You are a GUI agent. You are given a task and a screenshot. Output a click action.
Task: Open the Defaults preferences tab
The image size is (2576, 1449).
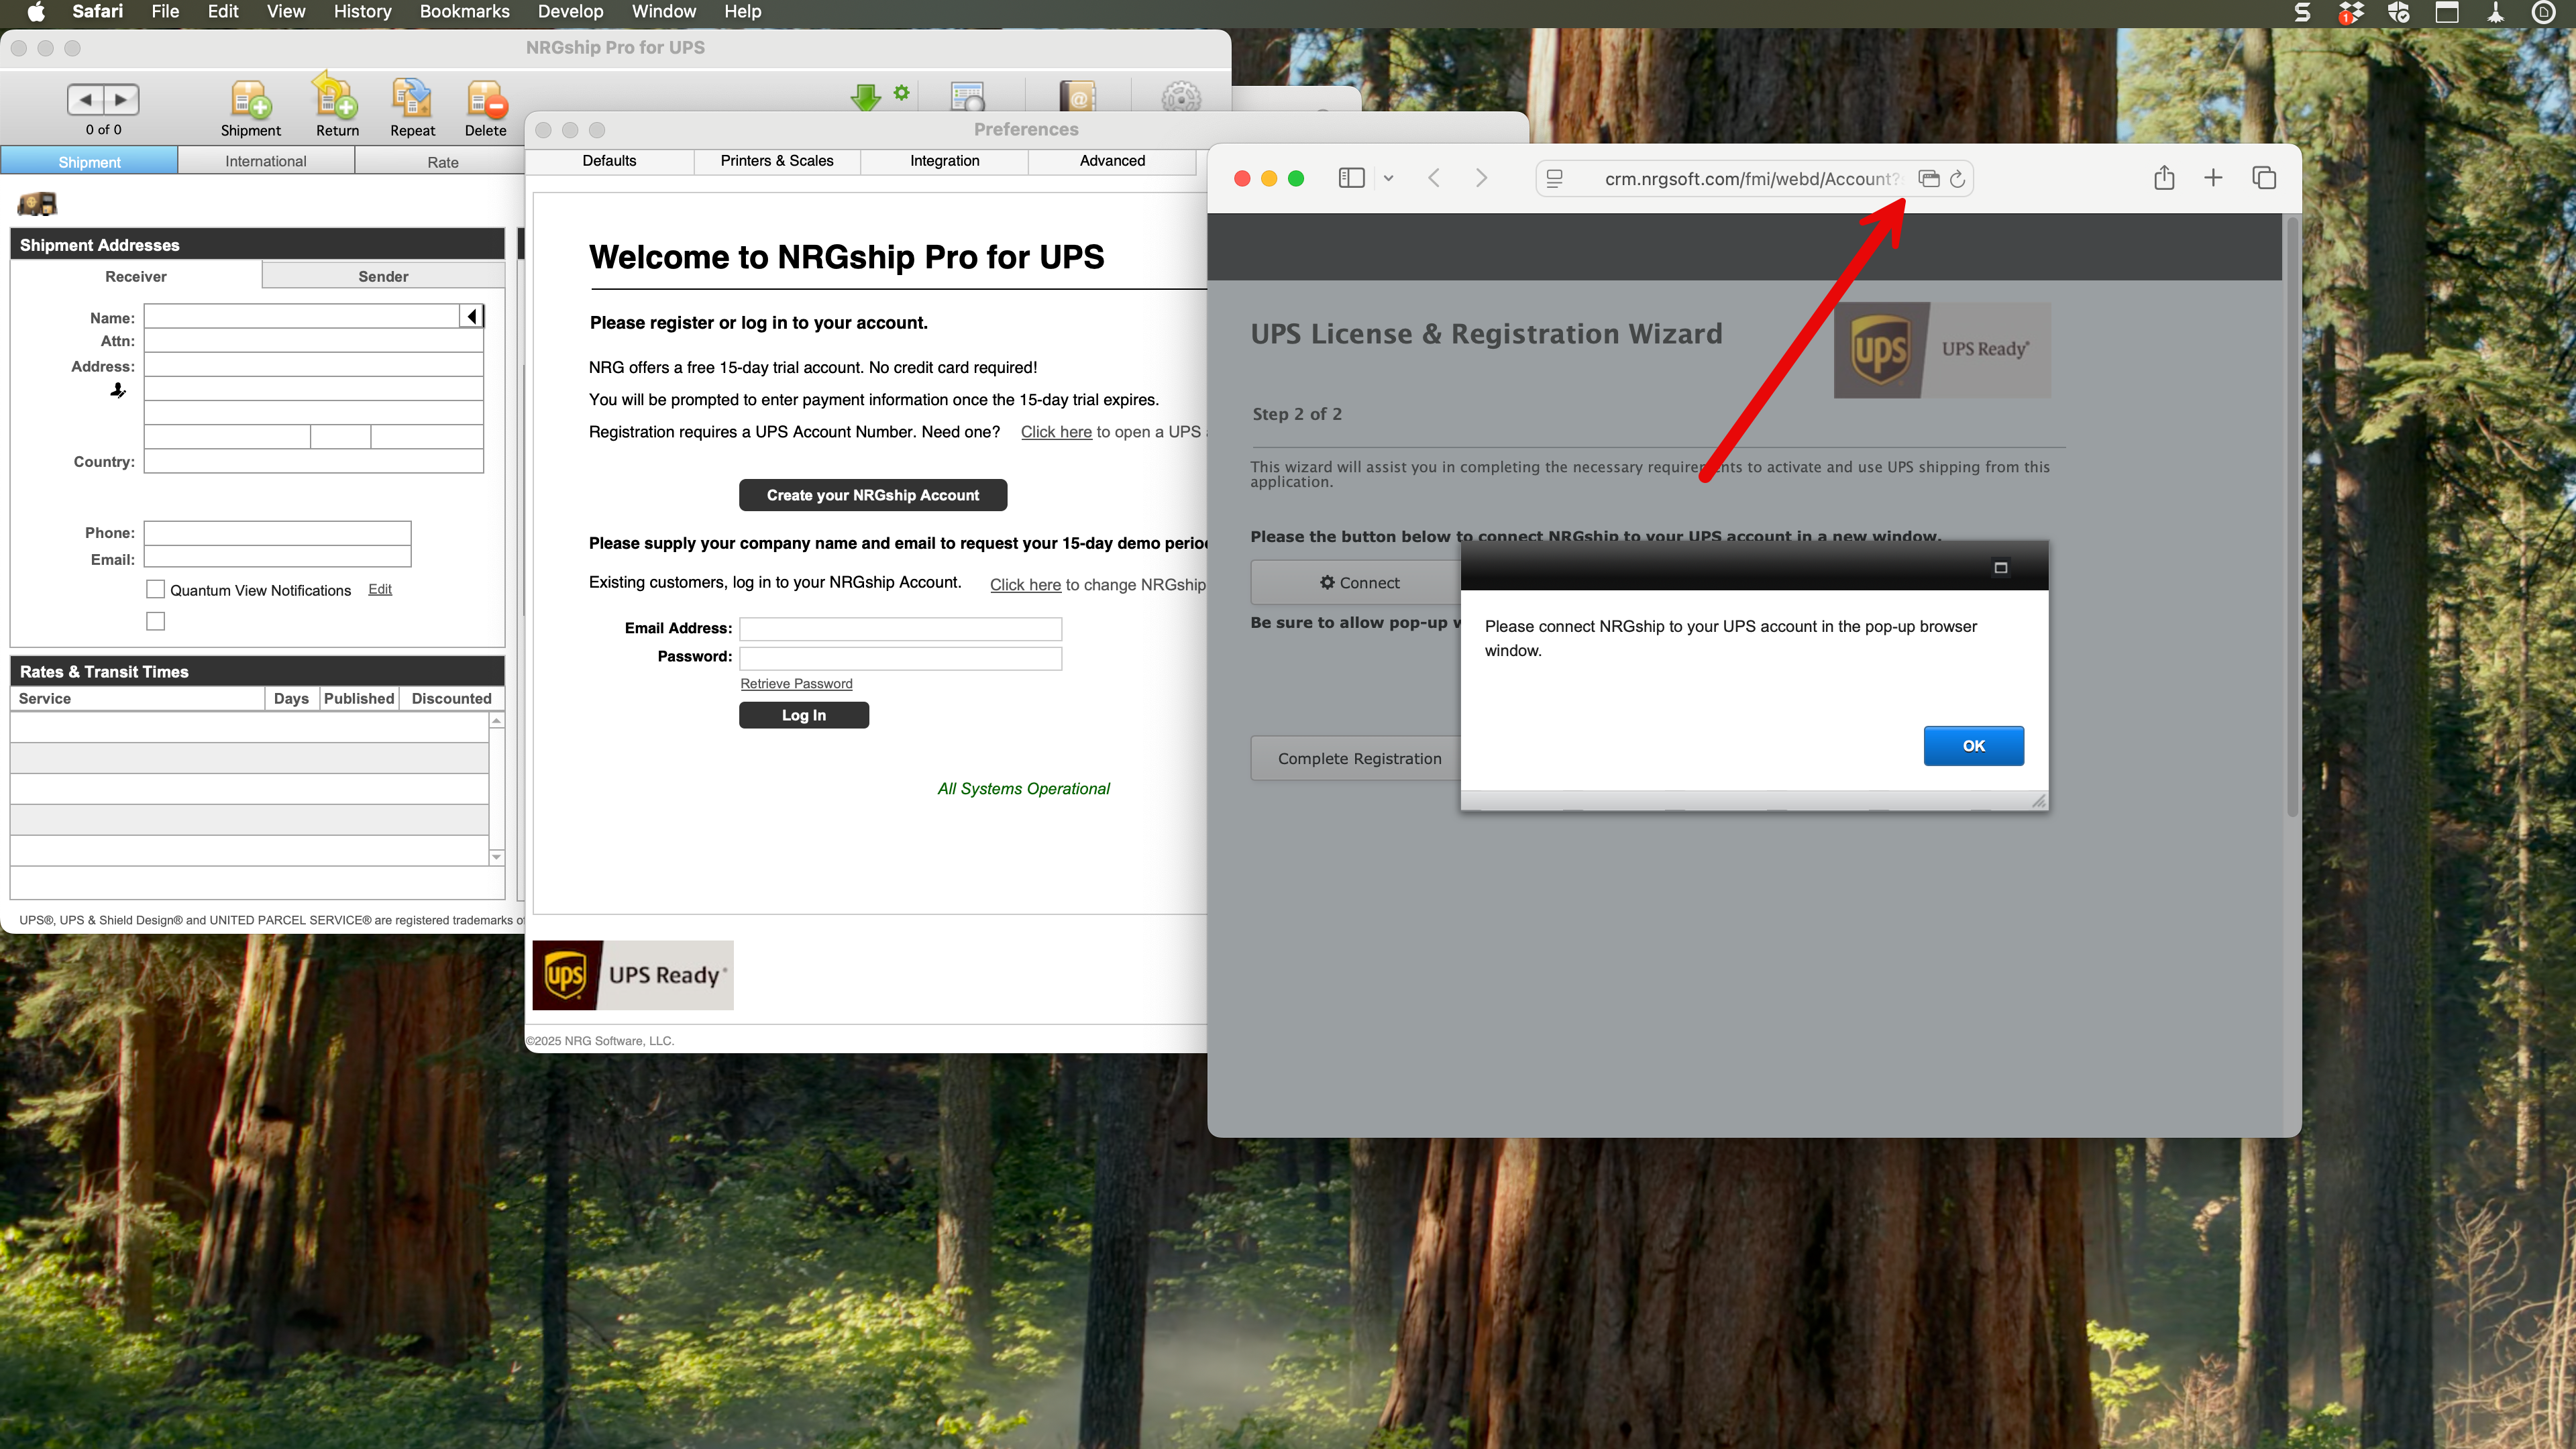click(x=609, y=161)
